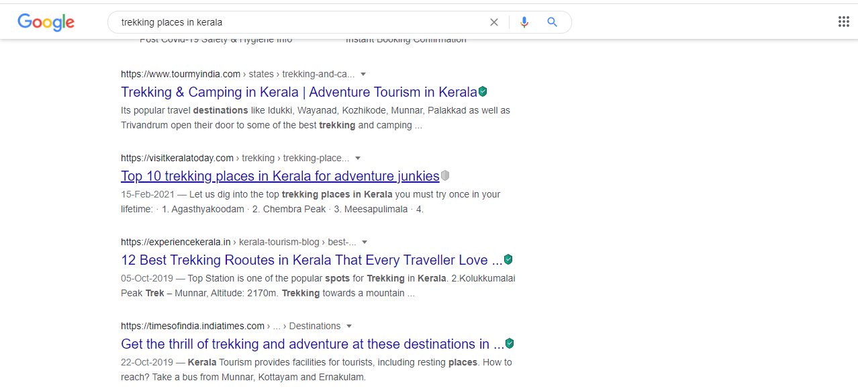Open Get the thrill of trekking link
858x391 pixels.
[312, 344]
